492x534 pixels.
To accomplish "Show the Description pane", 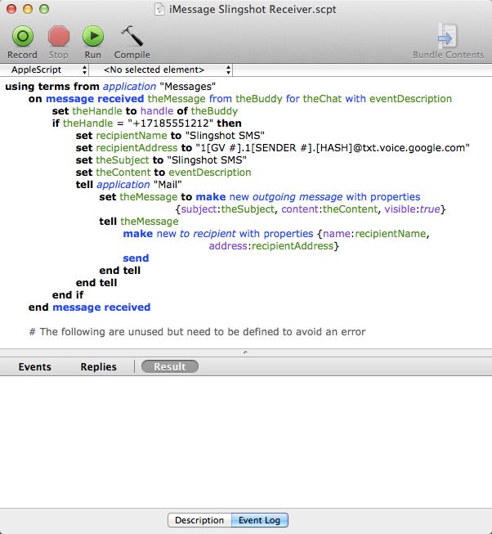I will pyautogui.click(x=199, y=520).
